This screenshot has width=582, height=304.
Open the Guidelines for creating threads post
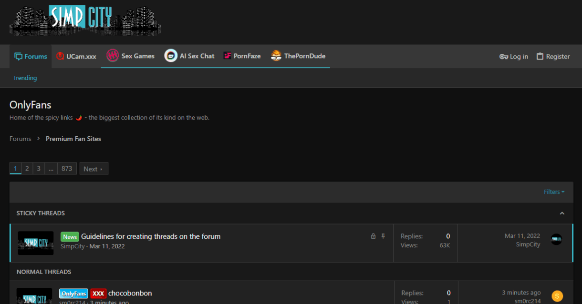[151, 236]
